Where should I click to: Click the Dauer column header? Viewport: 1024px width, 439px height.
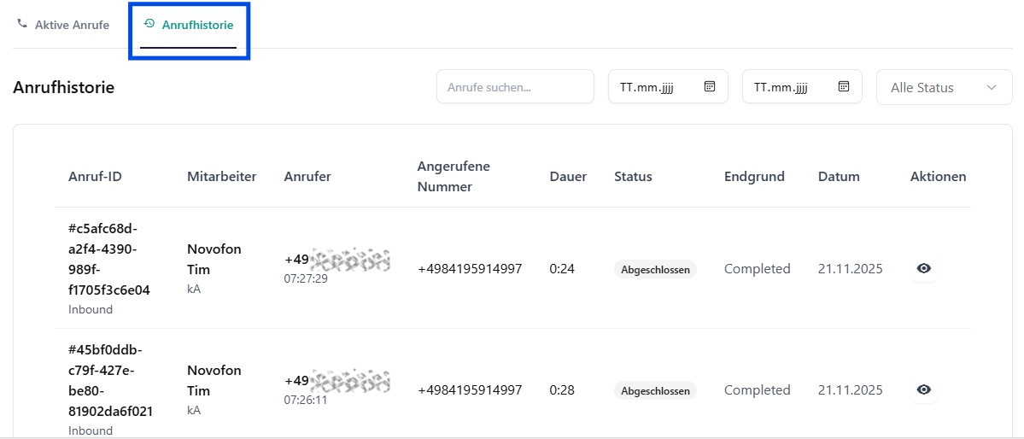[568, 177]
